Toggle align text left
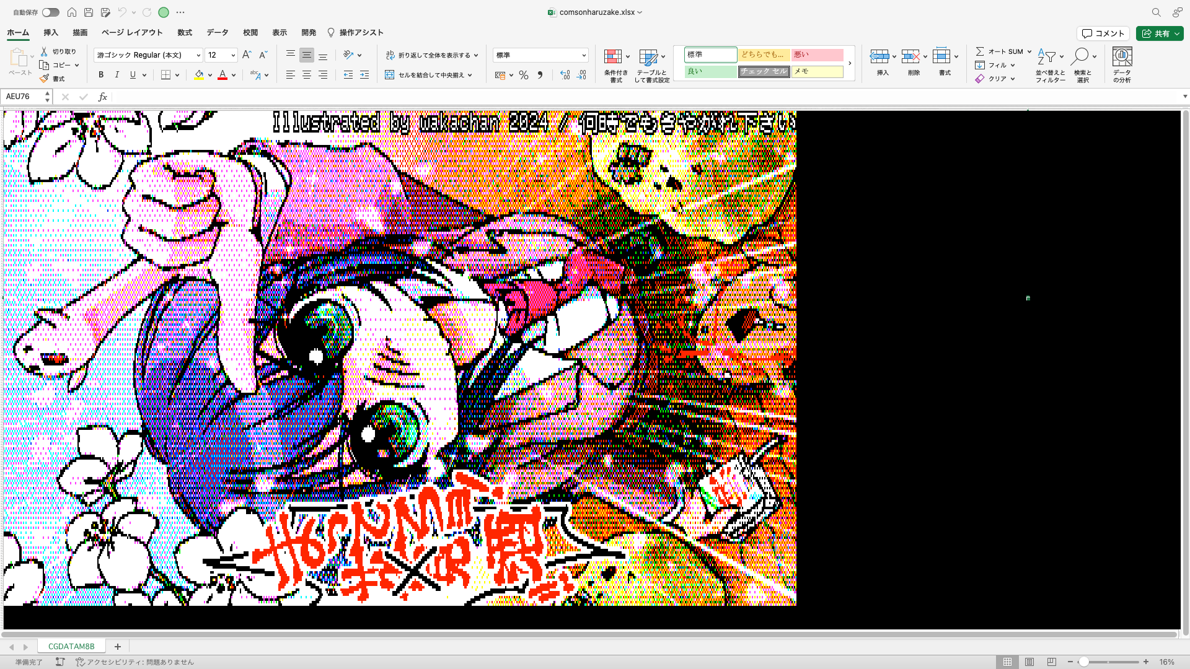1190x669 pixels. pyautogui.click(x=290, y=75)
